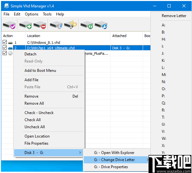Pick drive letter K:
This screenshot has width=192, height=173.
tap(171, 61)
